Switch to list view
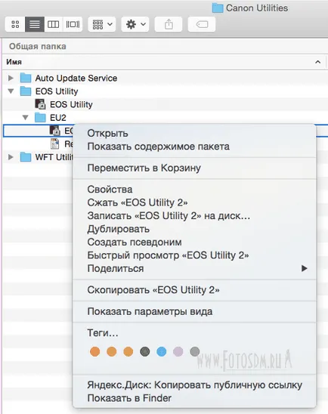This screenshot has width=328, height=414. coord(35,24)
